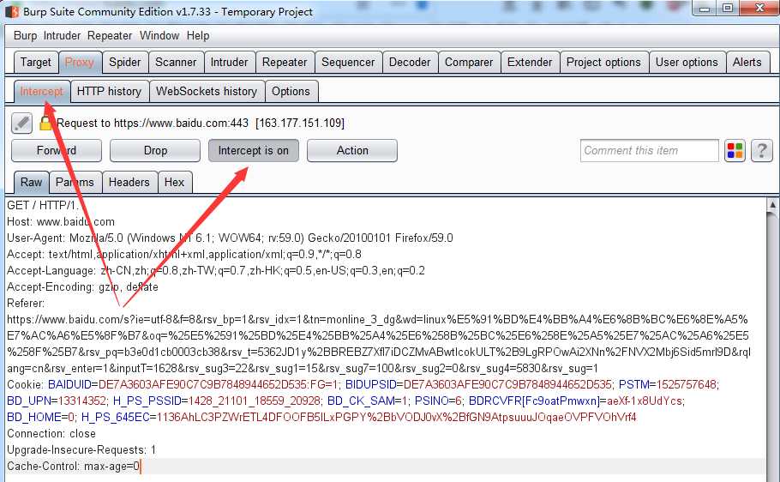780x482 pixels.
Task: Go to the Repeater tool tab
Action: pyautogui.click(x=285, y=63)
